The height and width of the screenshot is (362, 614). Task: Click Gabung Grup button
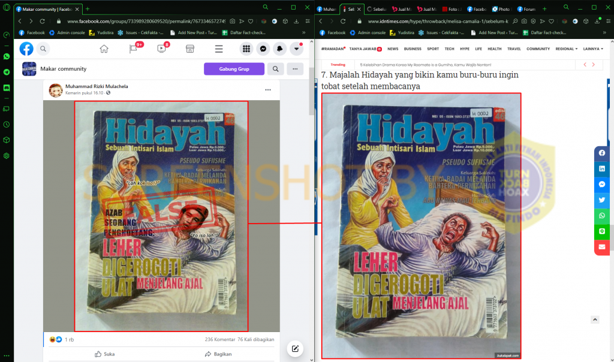[234, 69]
